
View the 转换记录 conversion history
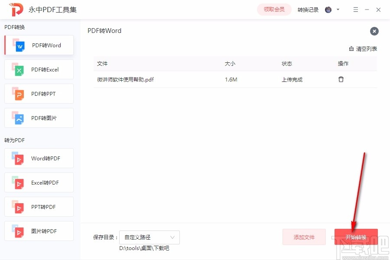[x=308, y=9]
